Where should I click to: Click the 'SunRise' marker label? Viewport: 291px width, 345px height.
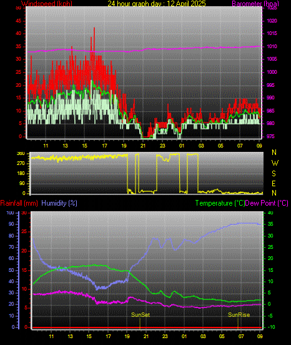239,315
